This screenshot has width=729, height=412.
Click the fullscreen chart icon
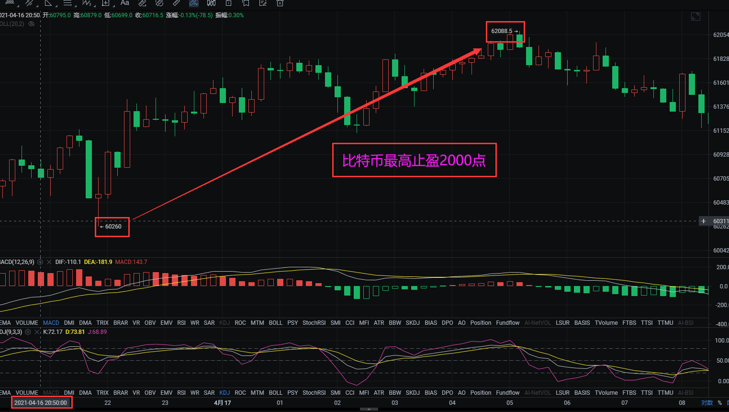click(695, 16)
